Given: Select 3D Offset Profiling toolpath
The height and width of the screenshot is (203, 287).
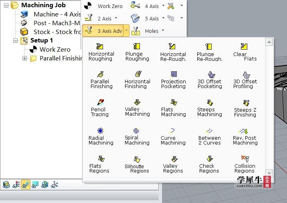Looking at the screenshot, I should pos(245,80).
